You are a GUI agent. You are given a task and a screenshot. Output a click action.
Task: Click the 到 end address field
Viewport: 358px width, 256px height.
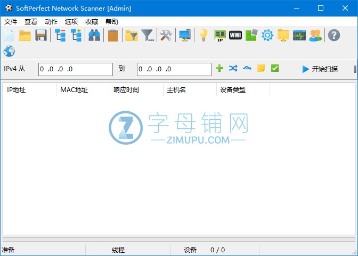pos(174,69)
